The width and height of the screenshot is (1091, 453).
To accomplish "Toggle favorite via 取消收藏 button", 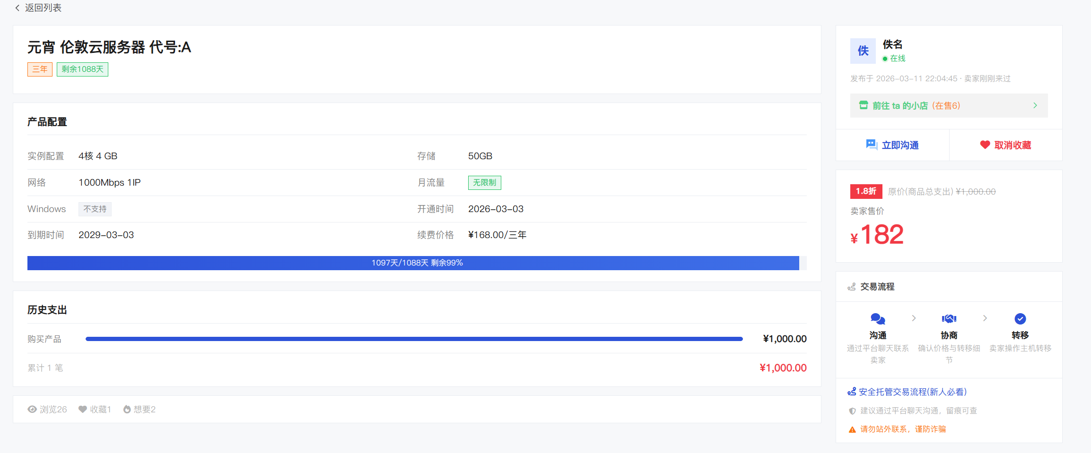I will click(1006, 145).
